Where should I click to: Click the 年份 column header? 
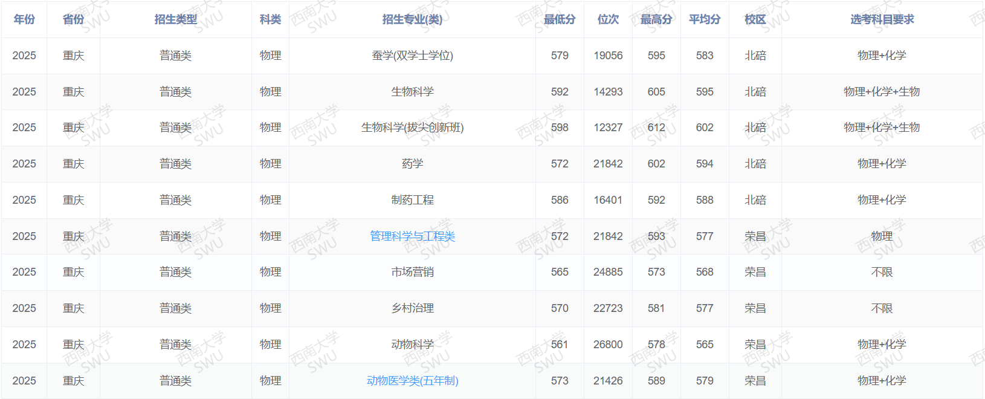coord(24,19)
